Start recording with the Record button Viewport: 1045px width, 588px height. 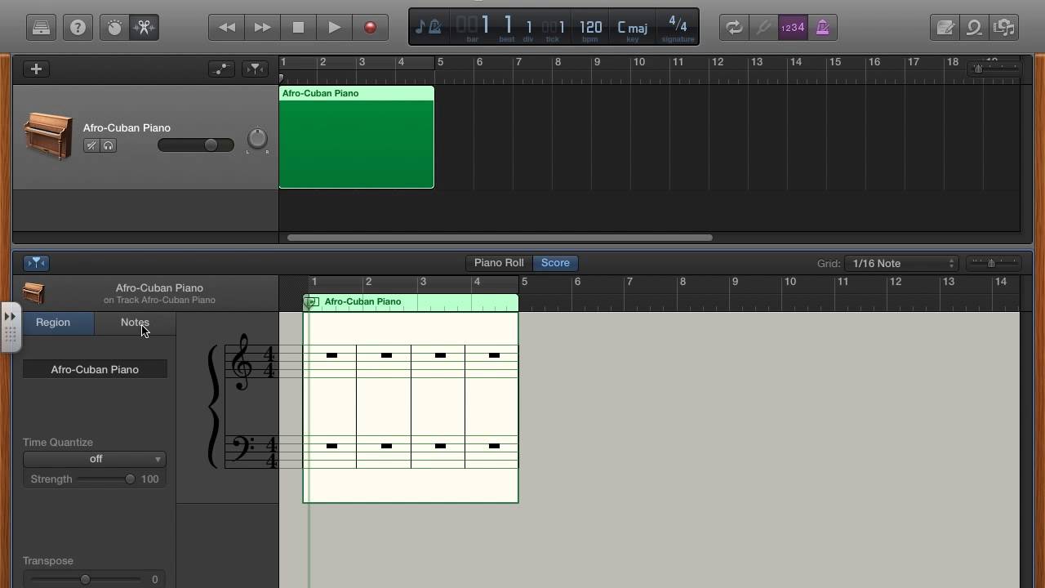(x=370, y=28)
